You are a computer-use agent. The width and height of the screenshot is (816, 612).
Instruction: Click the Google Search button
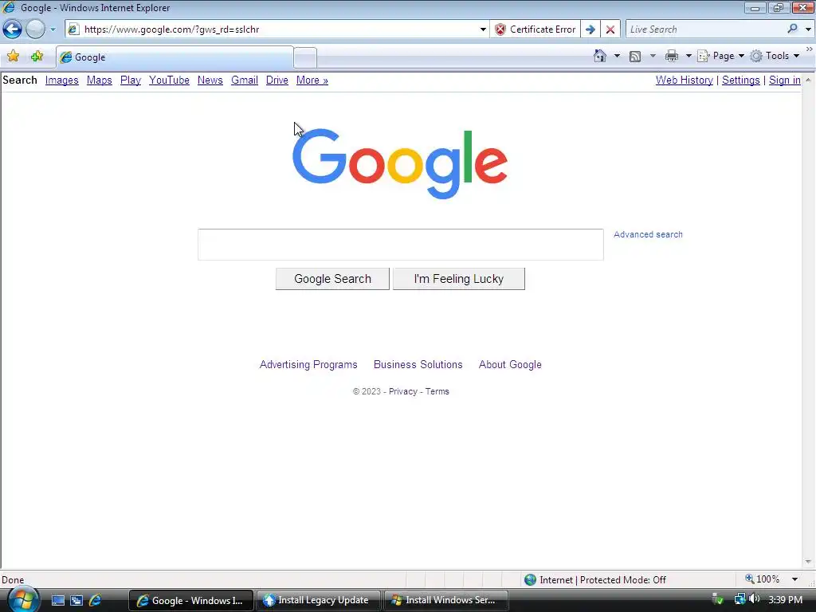click(x=332, y=279)
